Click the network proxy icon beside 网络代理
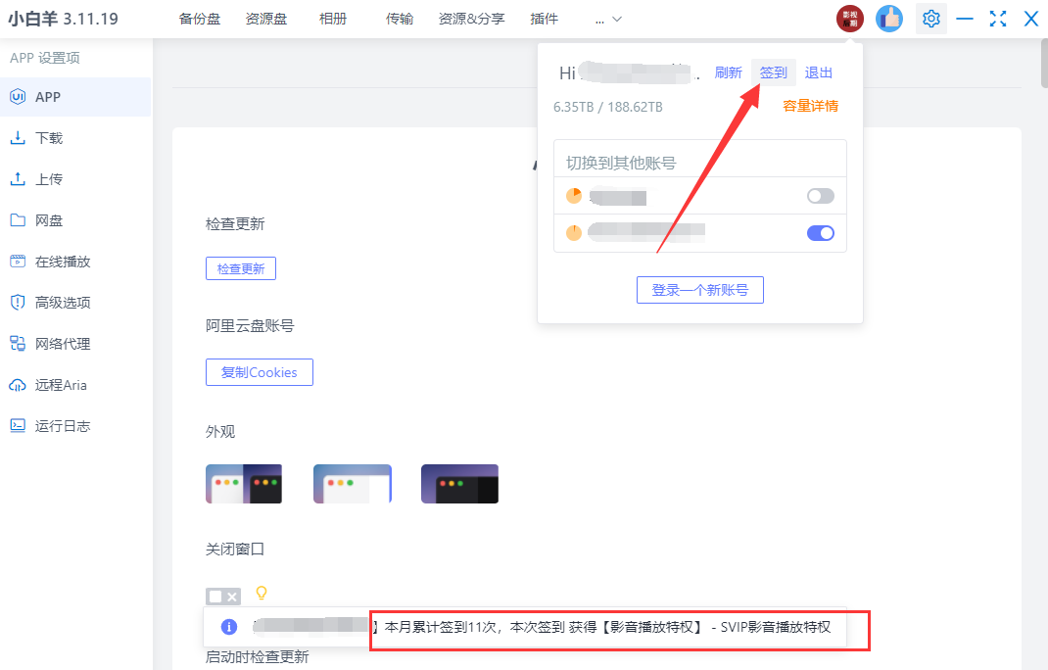This screenshot has width=1048, height=670. [x=18, y=344]
